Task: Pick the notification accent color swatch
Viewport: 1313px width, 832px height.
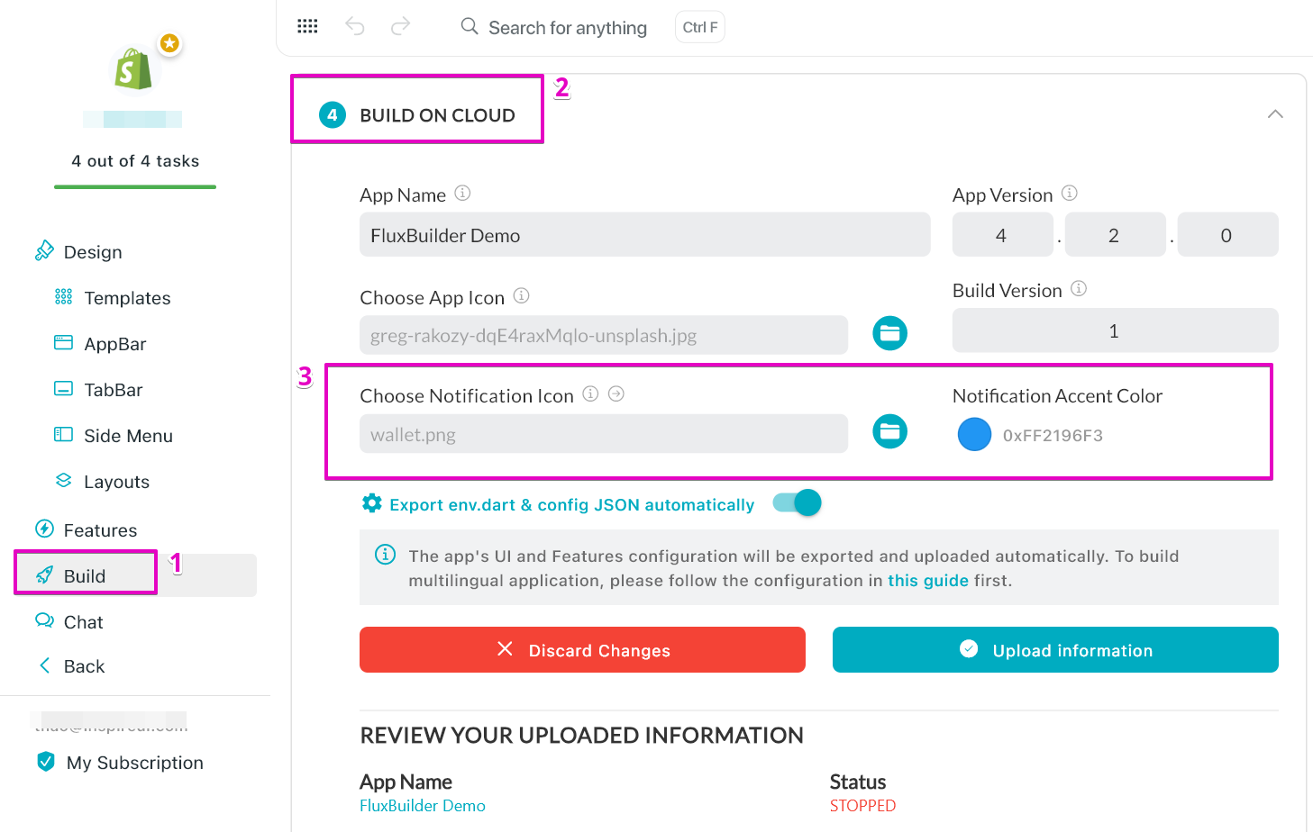Action: (974, 435)
